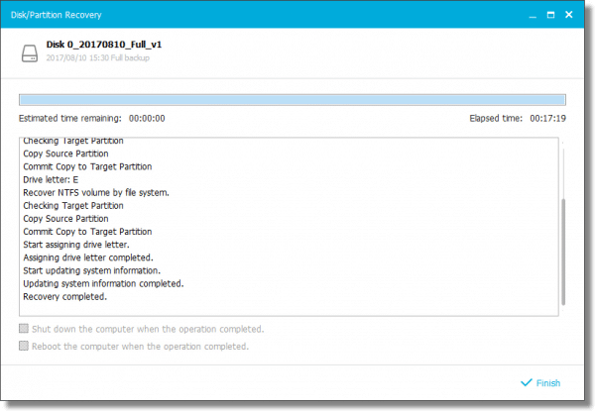
Task: Select 'Drive letter: E' log line
Action: point(51,179)
